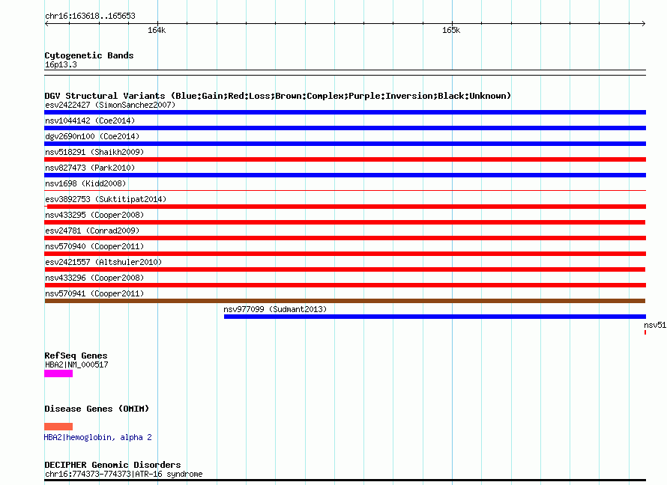Open variant nsv1698 (Kidd2008) label
Image resolution: width=667 pixels, height=485 pixels.
[x=85, y=183]
